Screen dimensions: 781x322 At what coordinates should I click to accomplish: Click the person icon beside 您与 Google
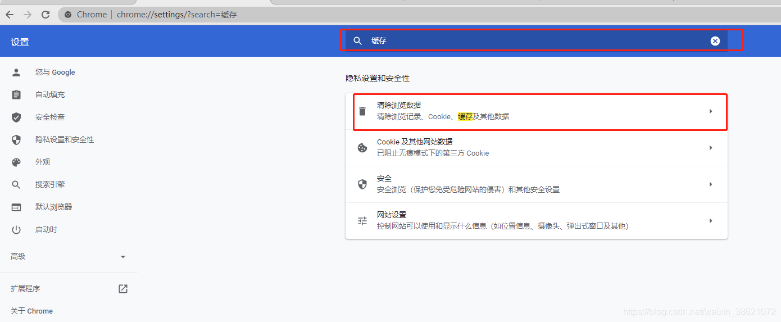coord(16,72)
